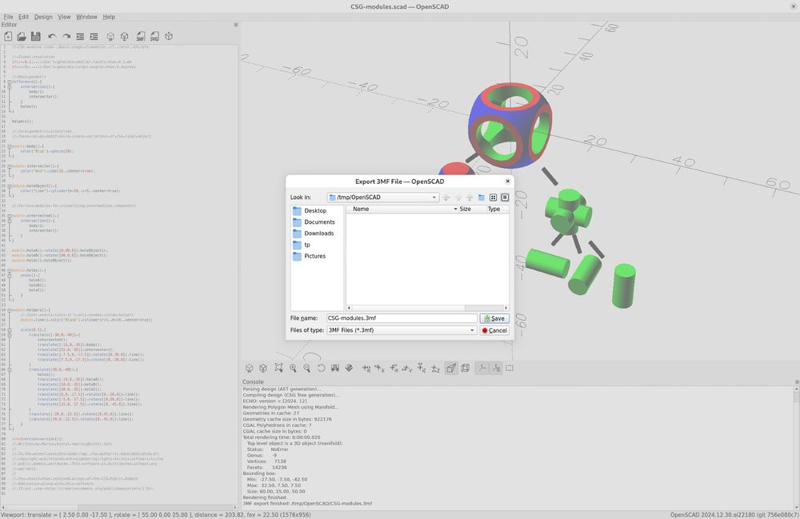Click the Save floppy disk icon in editor toolbar
Image resolution: width=800 pixels, height=519 pixels.
(x=36, y=36)
